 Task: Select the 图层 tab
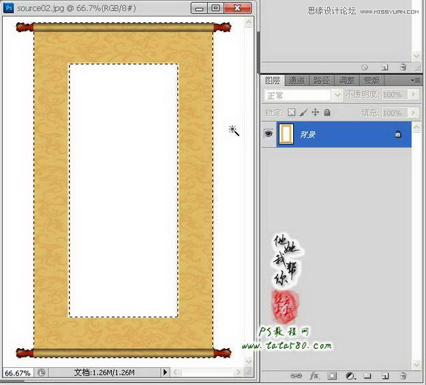273,80
